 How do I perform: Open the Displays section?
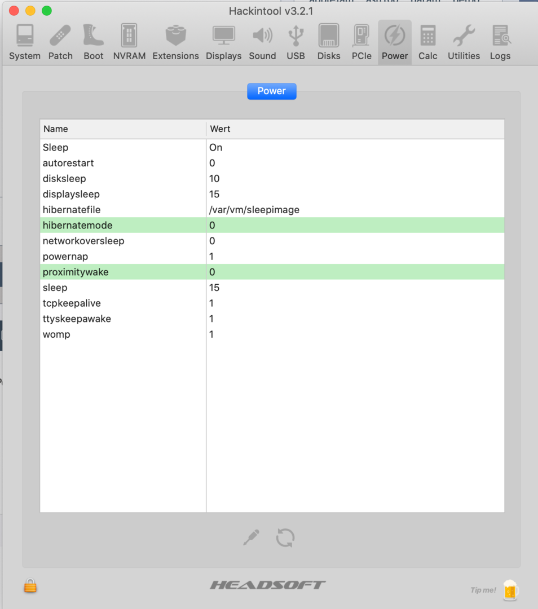click(x=223, y=42)
